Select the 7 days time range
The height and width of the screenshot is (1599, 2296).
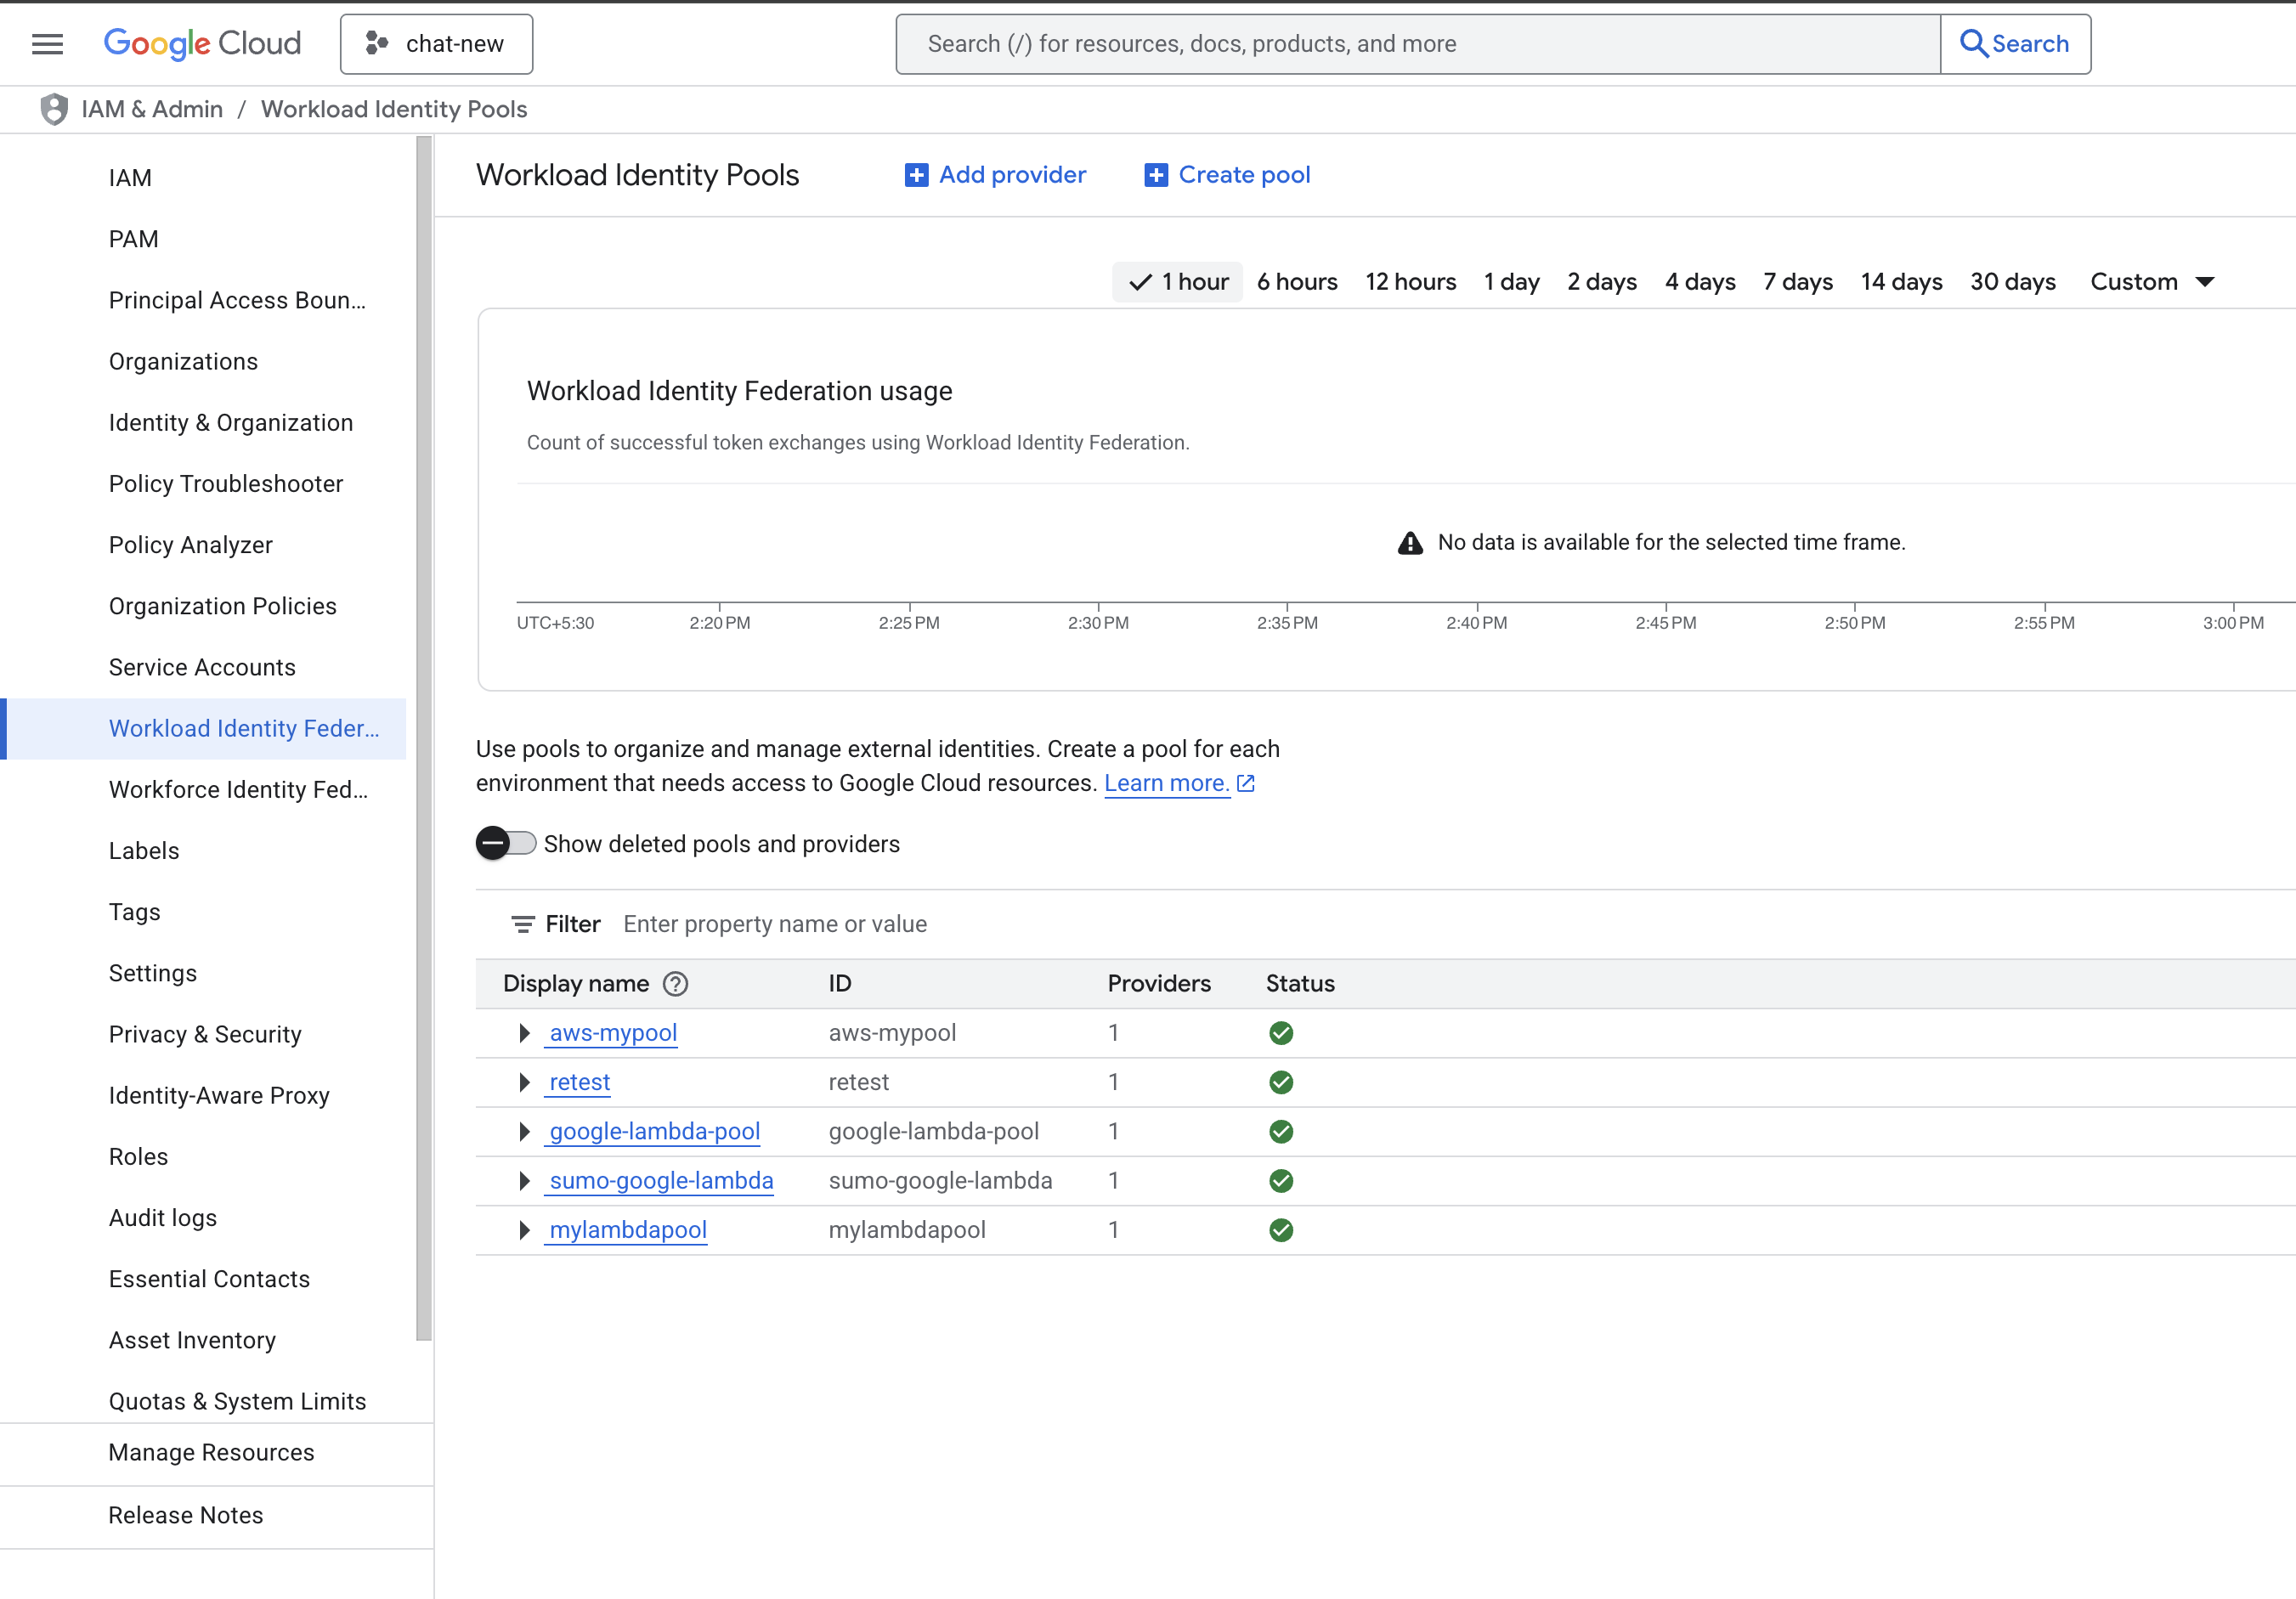coord(1797,282)
